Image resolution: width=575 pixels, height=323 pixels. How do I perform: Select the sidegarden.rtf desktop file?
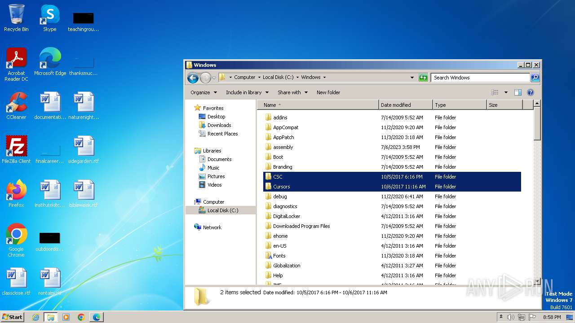[84, 150]
